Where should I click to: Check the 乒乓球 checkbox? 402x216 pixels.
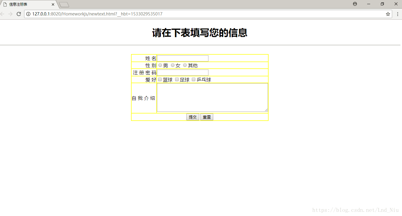pyautogui.click(x=194, y=79)
